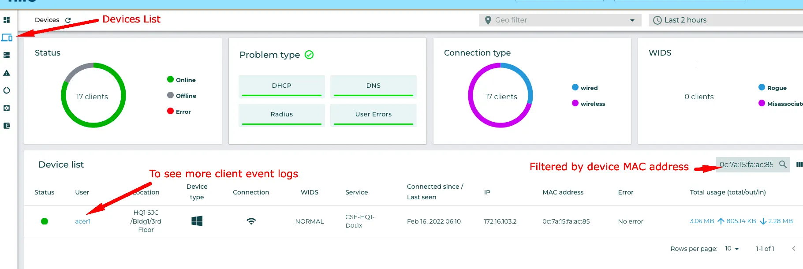803x269 pixels.
Task: Filter problems by DHCP
Action: click(282, 86)
